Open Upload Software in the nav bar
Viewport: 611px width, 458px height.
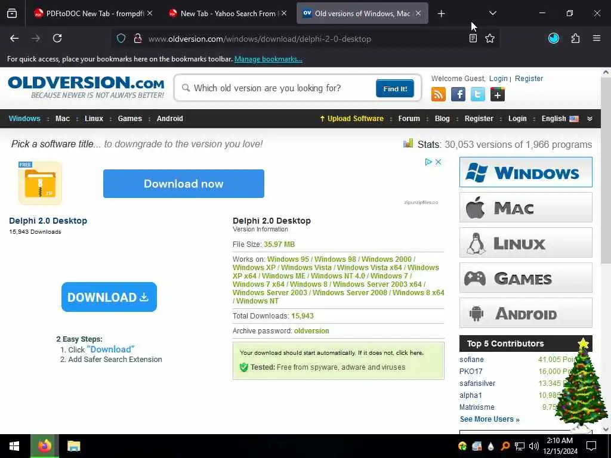(351, 119)
